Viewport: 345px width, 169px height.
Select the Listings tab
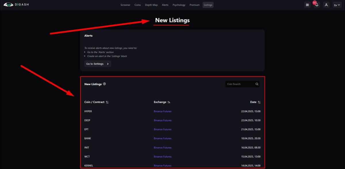point(208,5)
